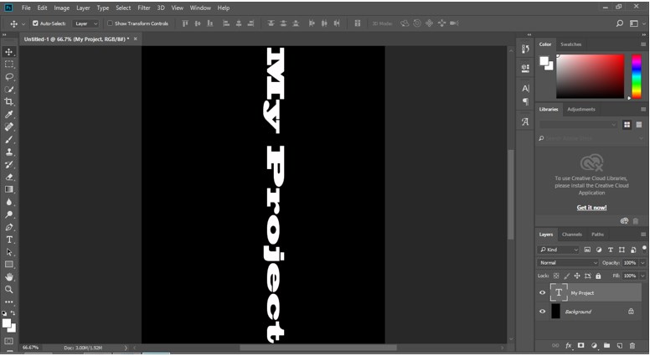
Task: Toggle Lock transparent pixels
Action: pyautogui.click(x=556, y=276)
